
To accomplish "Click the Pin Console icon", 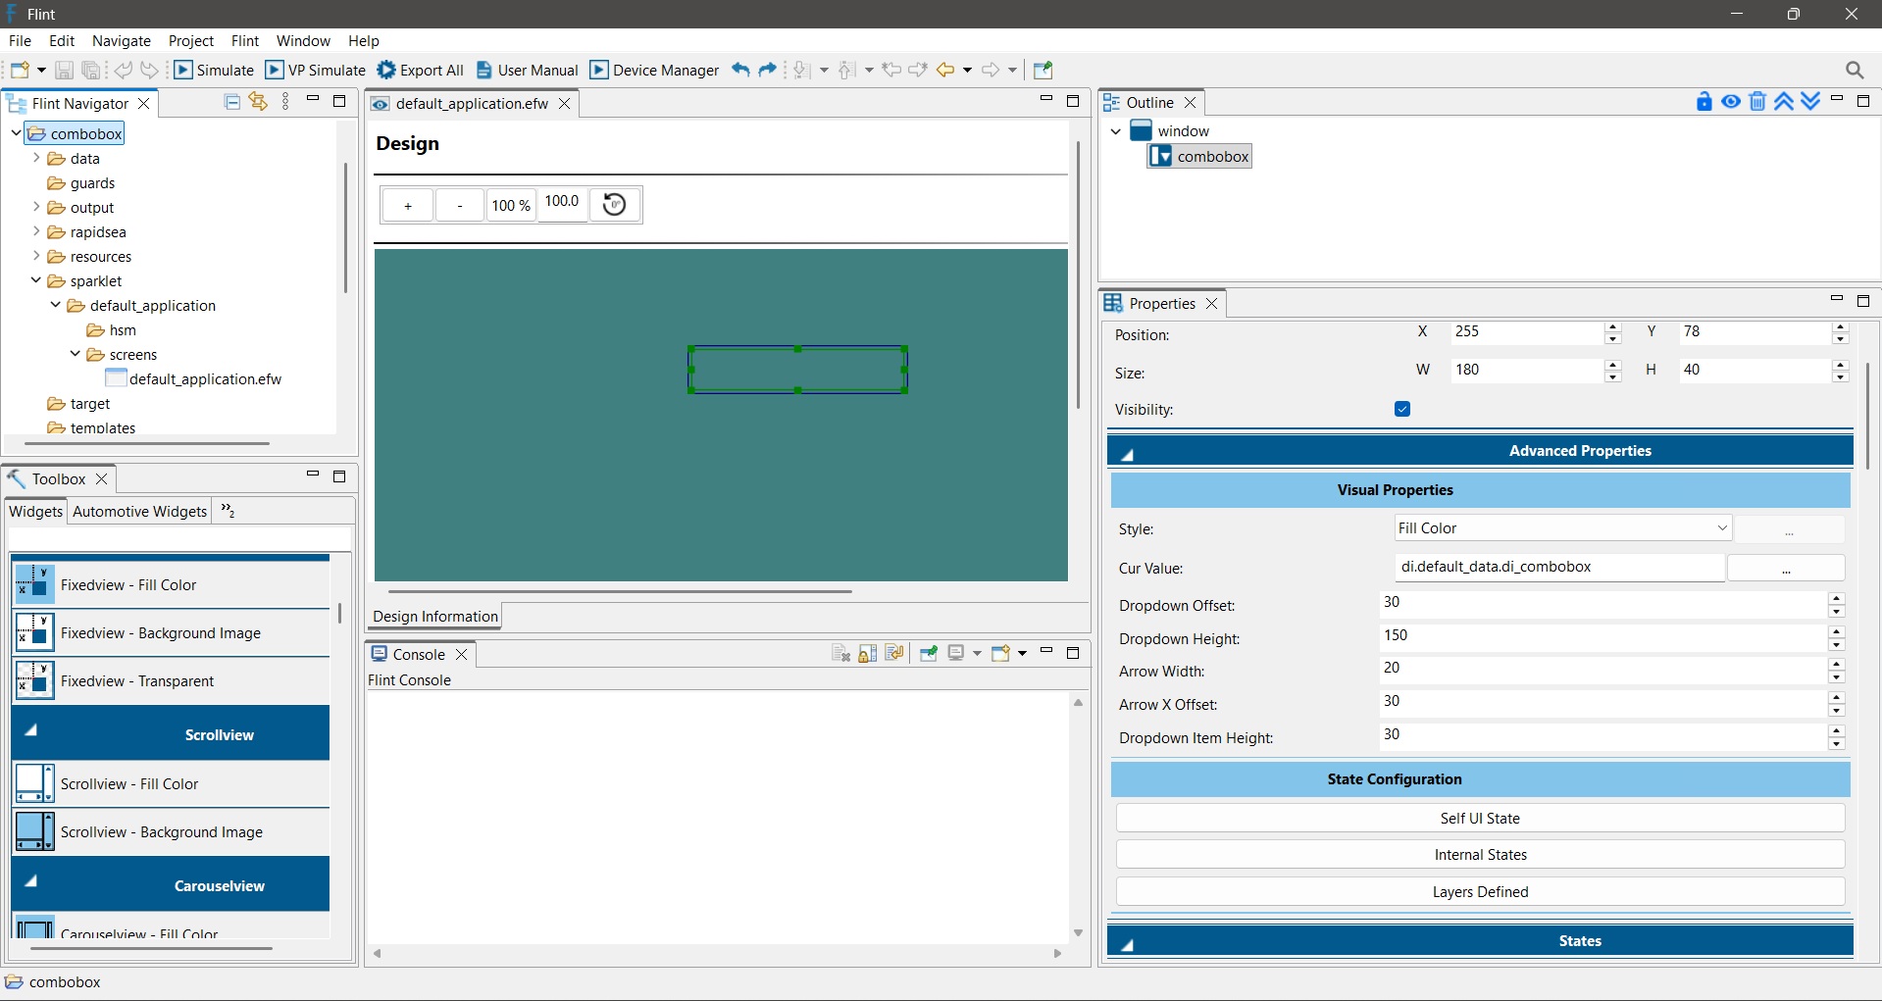I will (928, 654).
